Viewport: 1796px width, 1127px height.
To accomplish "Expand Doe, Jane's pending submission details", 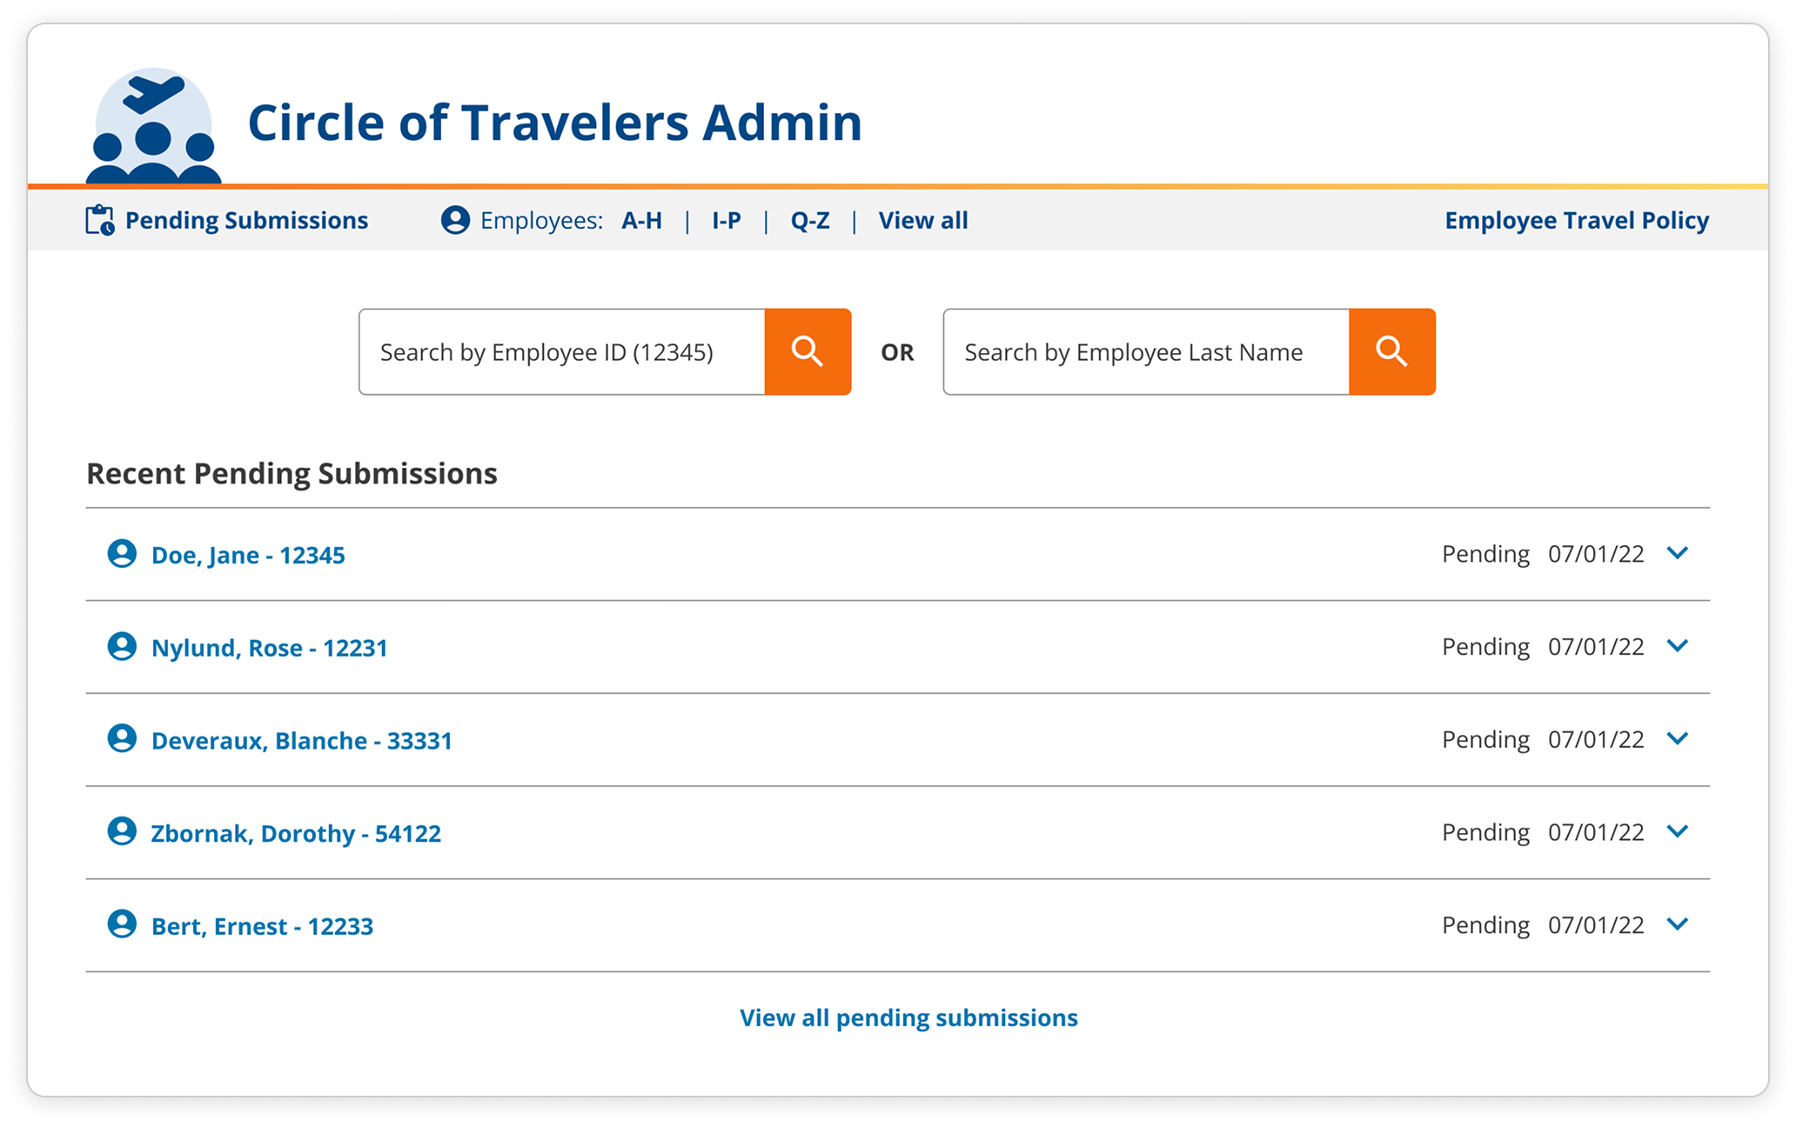I will click(1679, 553).
